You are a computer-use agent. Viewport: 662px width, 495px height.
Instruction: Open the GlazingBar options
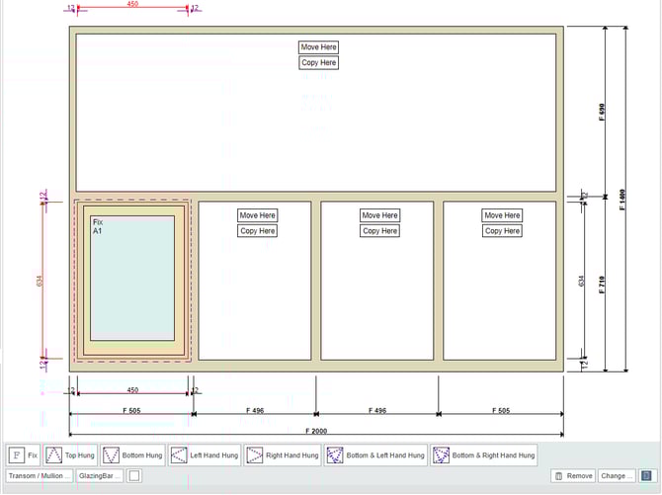(100, 476)
